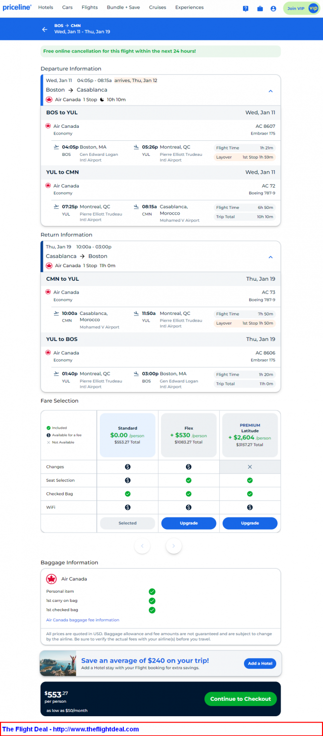Click free online cancellation notice text
Screen dimensions: 323x736
[x=120, y=51]
